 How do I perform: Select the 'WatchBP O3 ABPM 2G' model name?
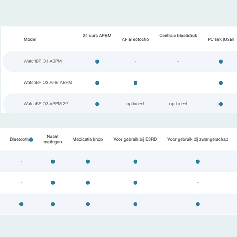46,104
